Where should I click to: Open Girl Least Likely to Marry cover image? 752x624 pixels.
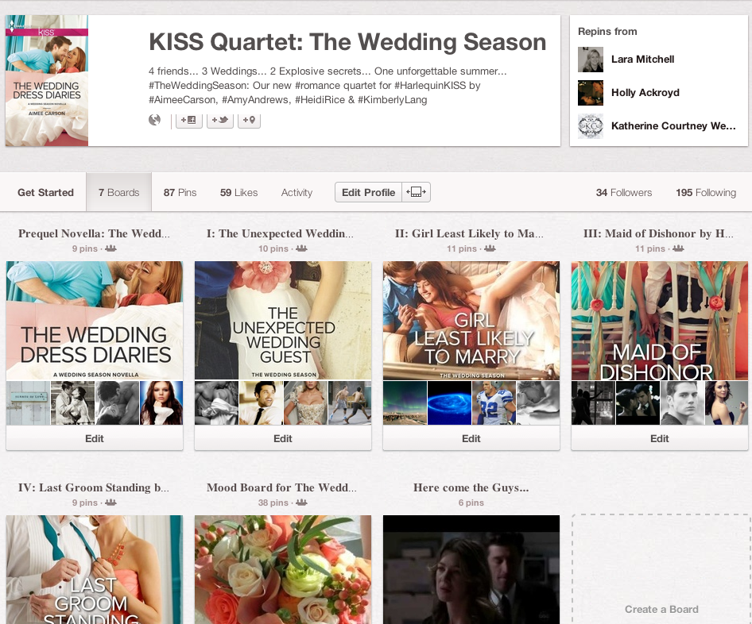pos(471,321)
